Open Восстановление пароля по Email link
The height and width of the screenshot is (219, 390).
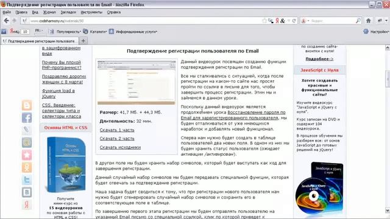pos(233,115)
